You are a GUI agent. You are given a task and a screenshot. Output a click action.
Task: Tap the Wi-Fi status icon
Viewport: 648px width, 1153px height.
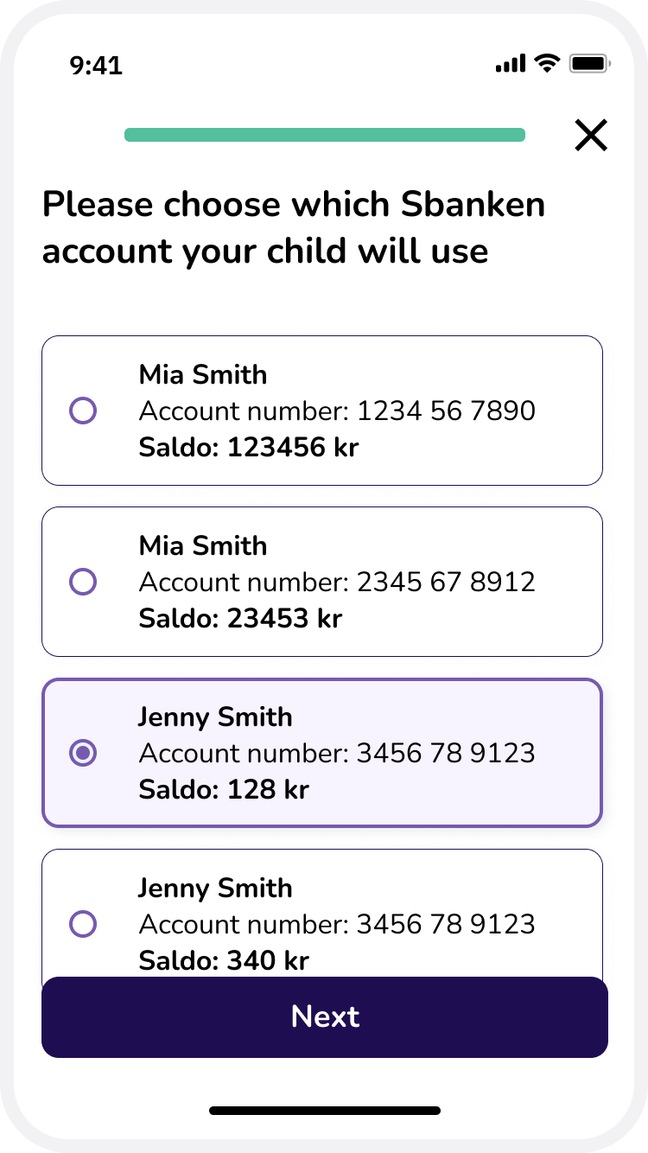547,63
